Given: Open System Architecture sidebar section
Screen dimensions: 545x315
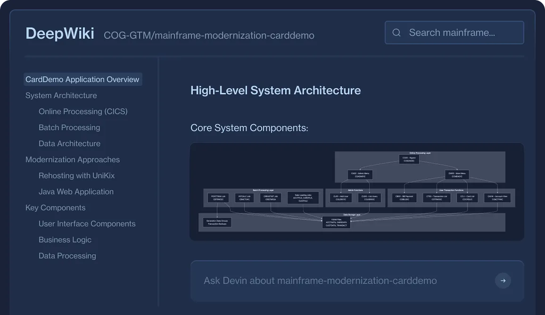Looking at the screenshot, I should pos(61,95).
